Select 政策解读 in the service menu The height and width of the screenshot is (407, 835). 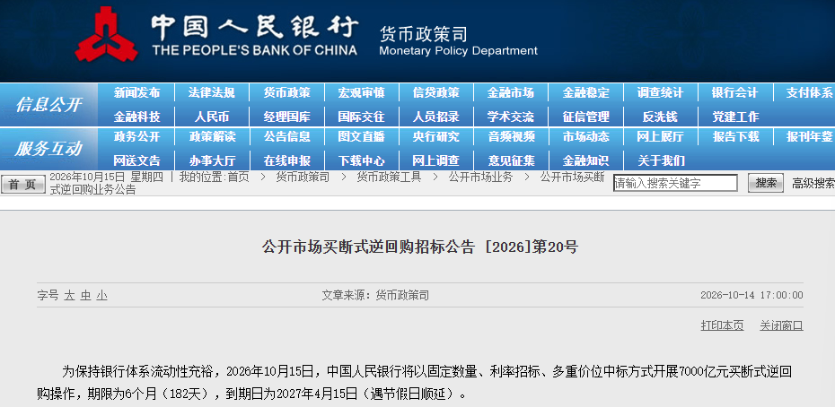(x=211, y=137)
